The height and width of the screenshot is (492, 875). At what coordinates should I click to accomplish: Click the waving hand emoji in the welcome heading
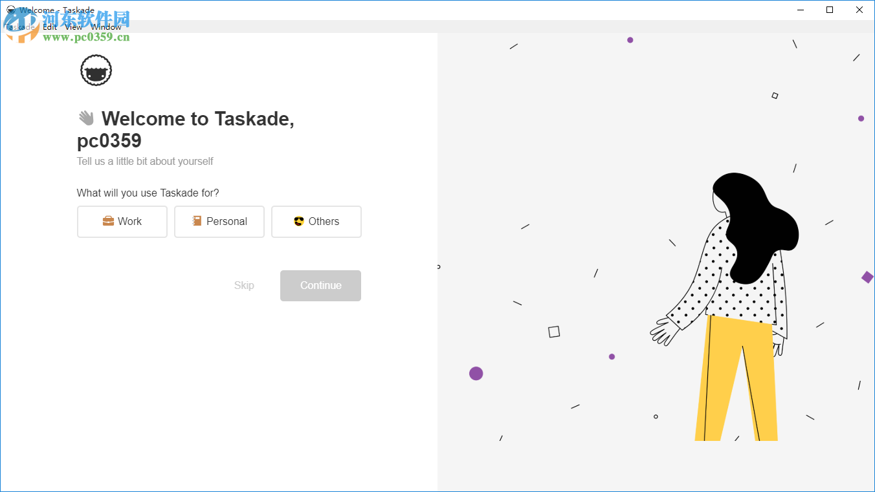85,118
